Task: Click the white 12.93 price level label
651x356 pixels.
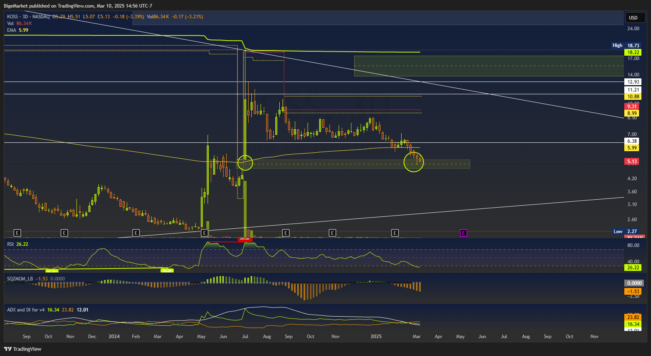Action: coord(633,82)
